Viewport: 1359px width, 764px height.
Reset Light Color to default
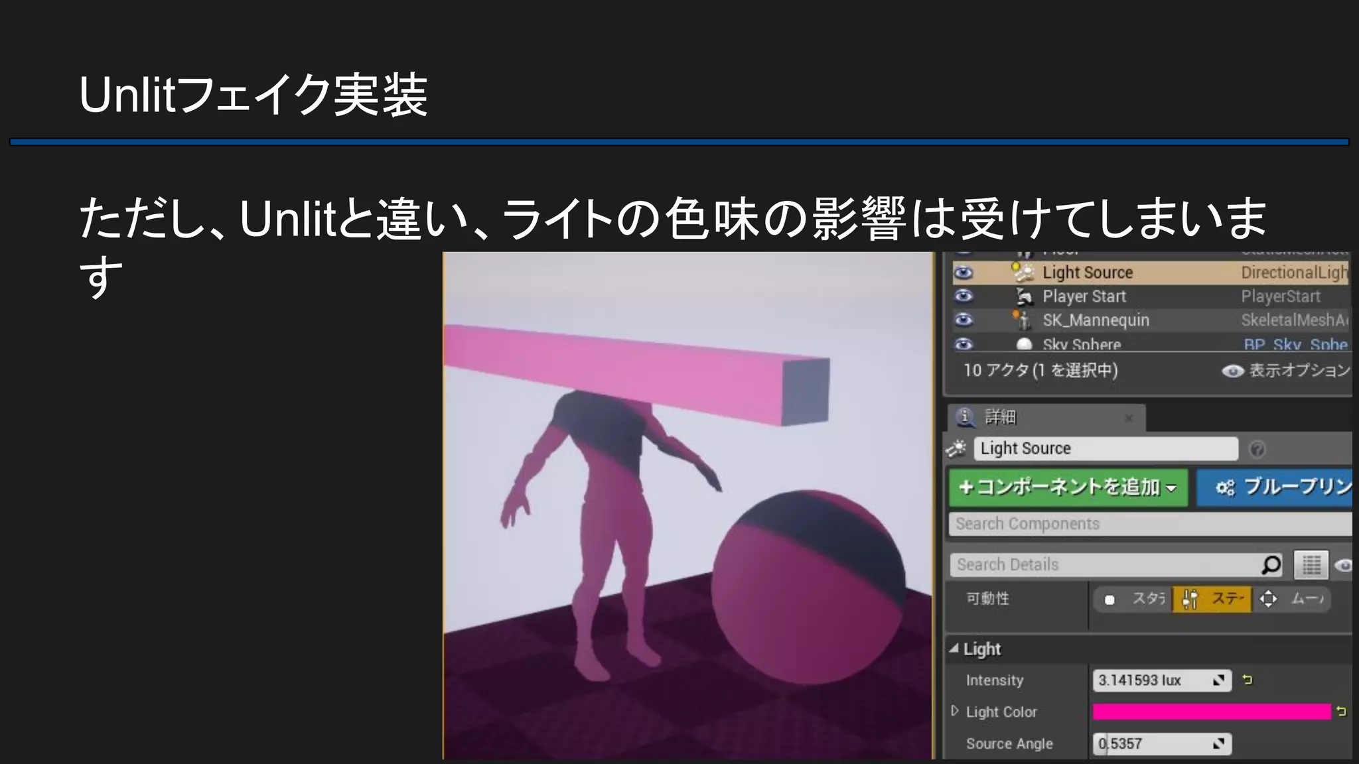tap(1341, 712)
